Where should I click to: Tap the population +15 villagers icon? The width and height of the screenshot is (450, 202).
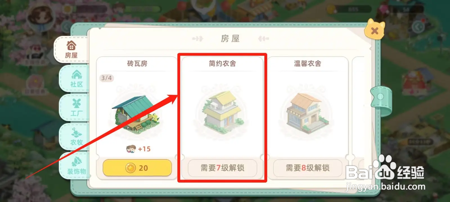click(x=131, y=149)
